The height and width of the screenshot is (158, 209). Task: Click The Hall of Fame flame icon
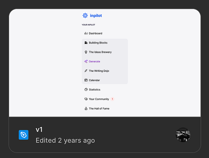86,109
